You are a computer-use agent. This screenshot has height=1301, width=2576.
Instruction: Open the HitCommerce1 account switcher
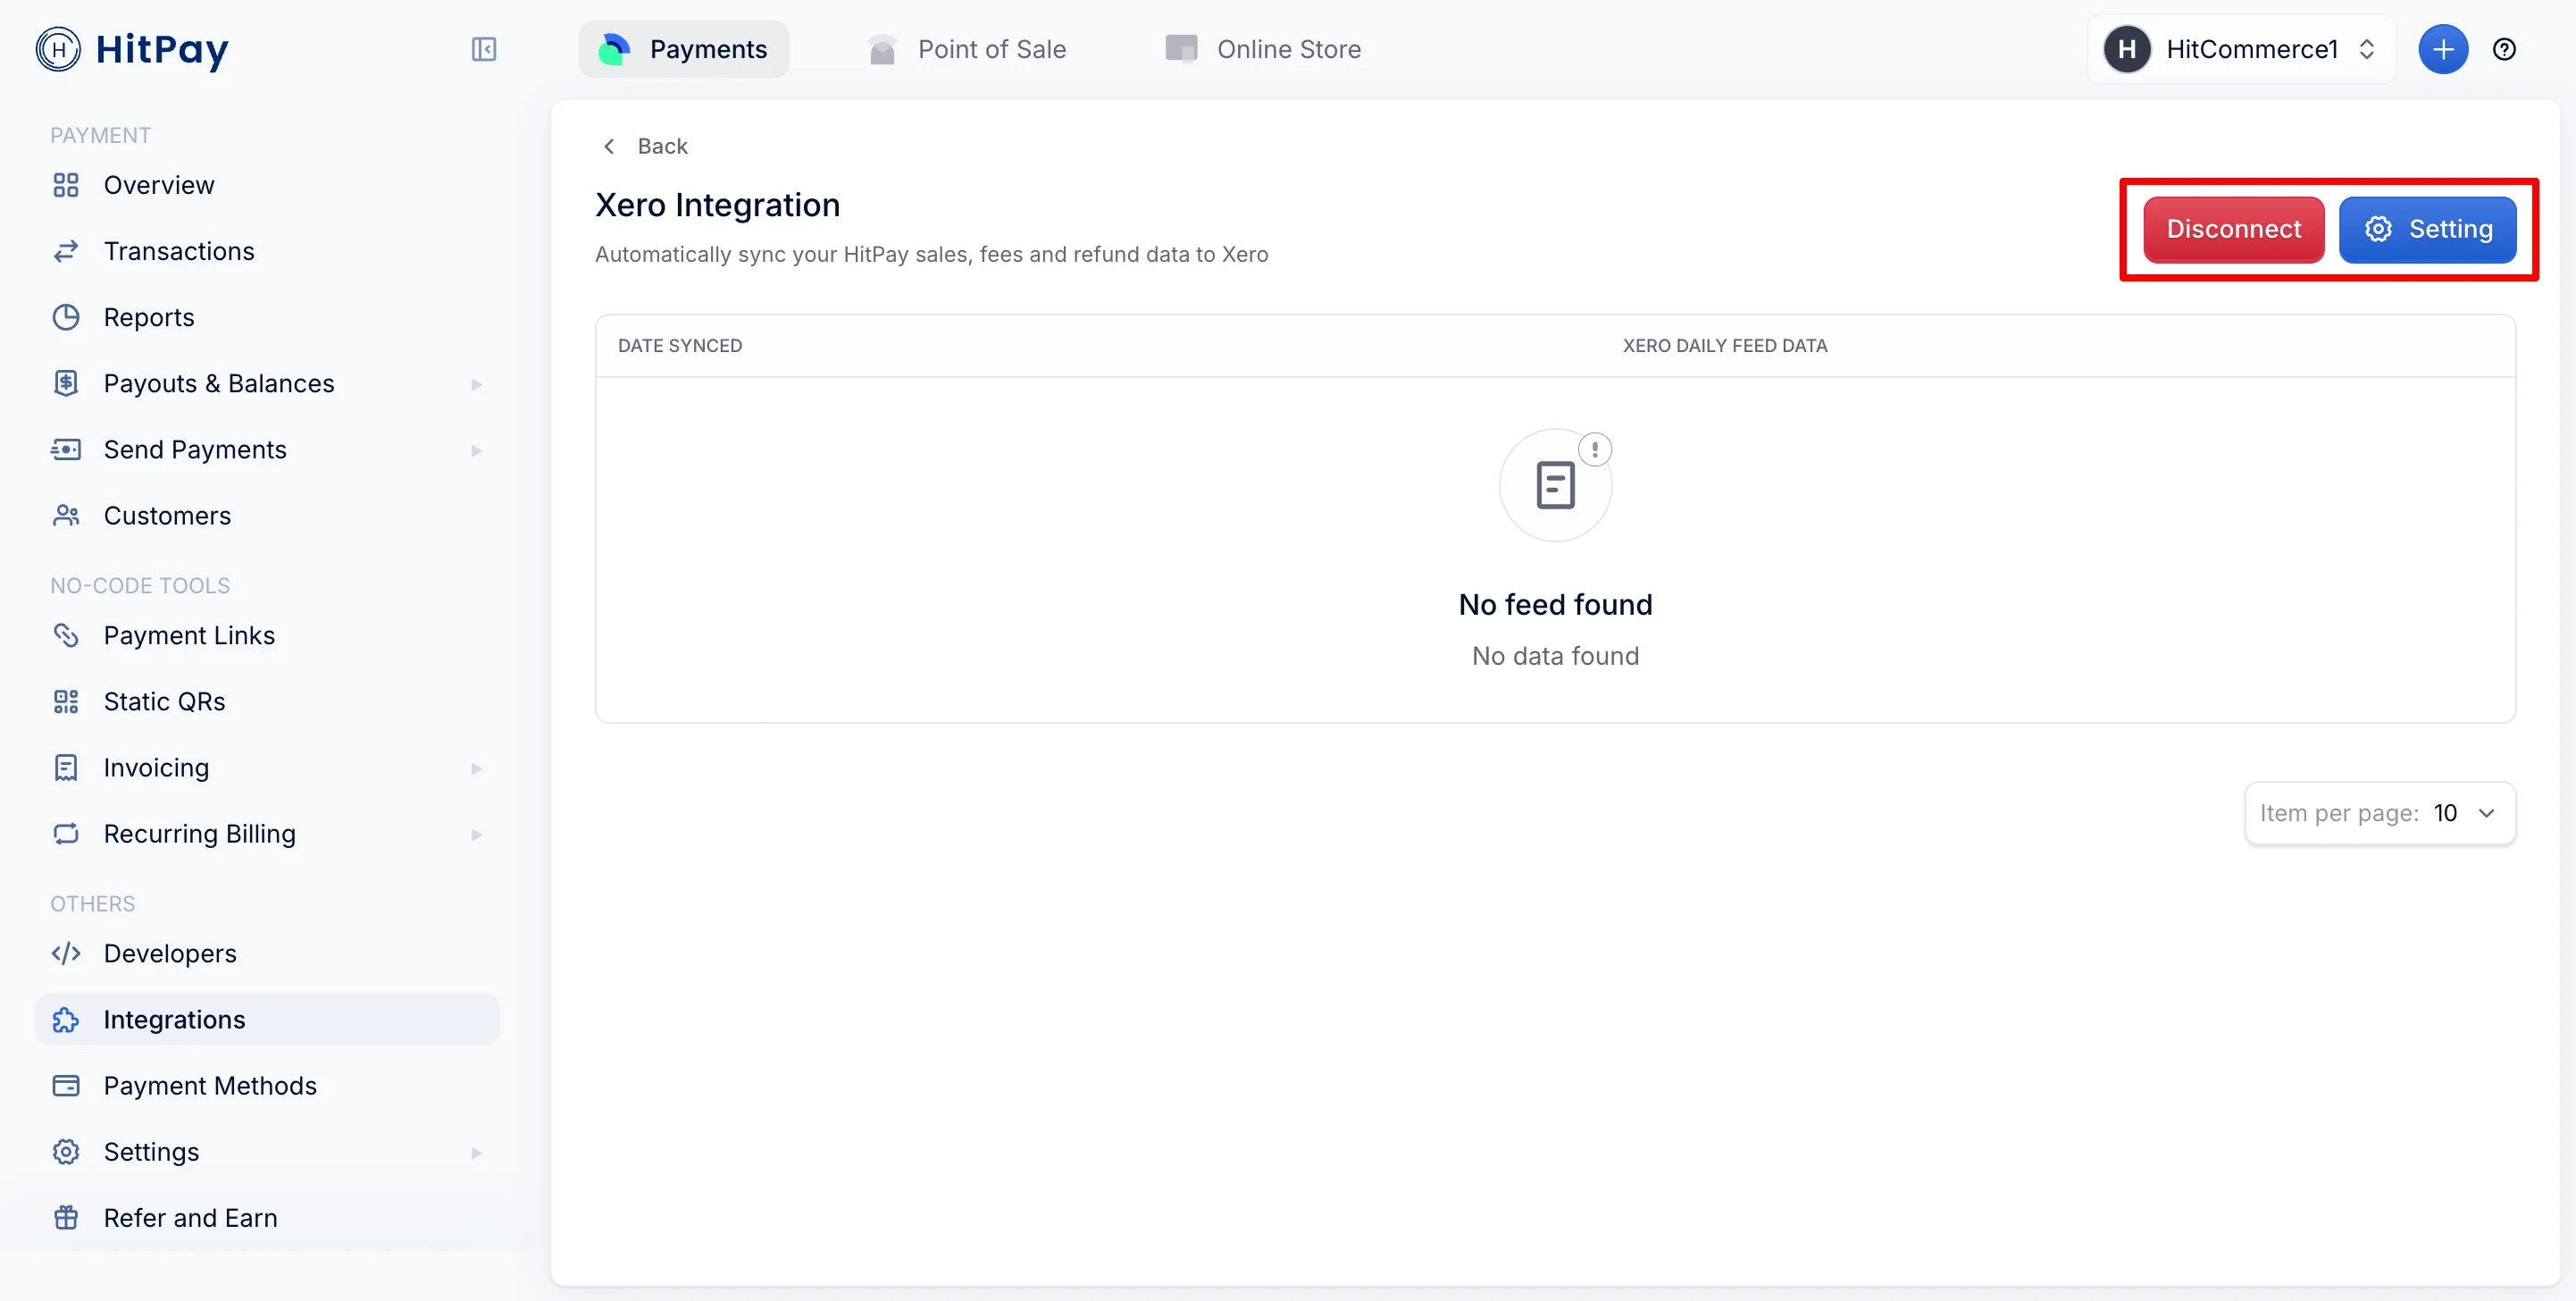click(x=2241, y=49)
